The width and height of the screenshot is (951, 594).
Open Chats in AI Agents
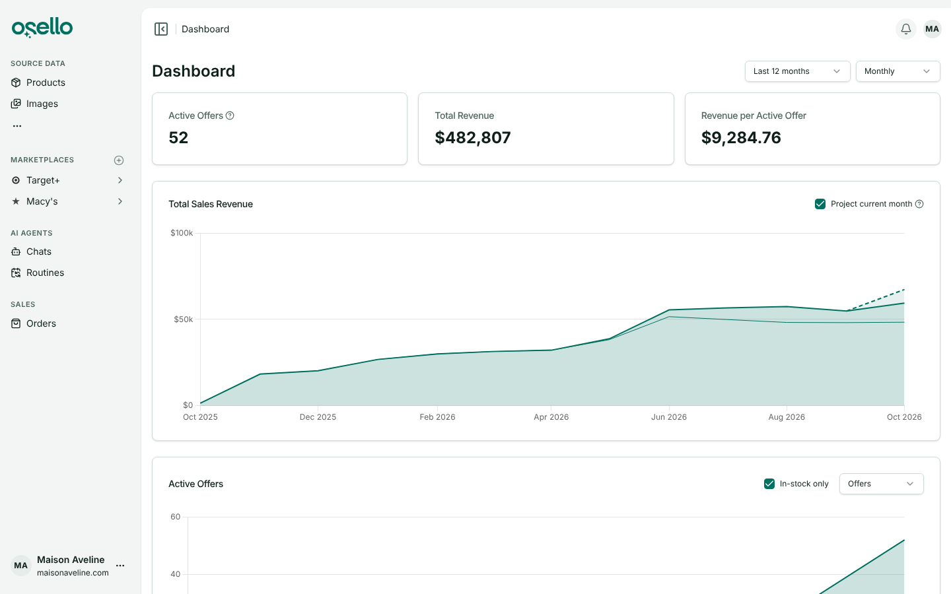(39, 251)
